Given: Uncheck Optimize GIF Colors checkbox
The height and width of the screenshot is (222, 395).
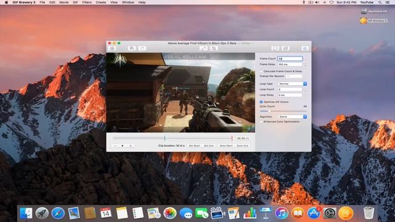Looking at the screenshot, I should pyautogui.click(x=261, y=102).
